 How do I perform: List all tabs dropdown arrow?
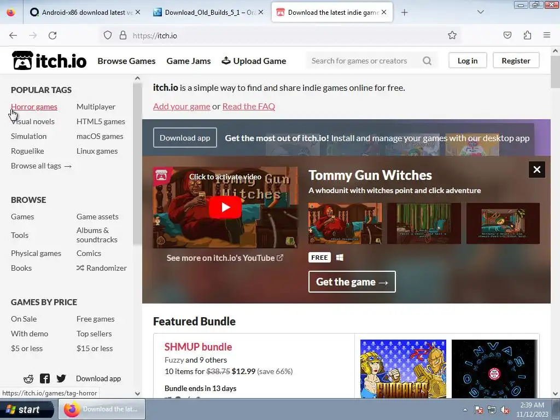pos(481,12)
